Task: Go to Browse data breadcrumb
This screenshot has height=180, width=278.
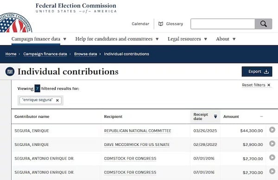Action: coord(85,54)
